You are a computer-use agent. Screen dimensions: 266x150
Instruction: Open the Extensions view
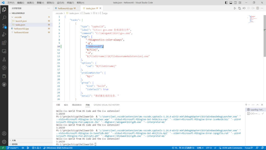click(x=4, y=43)
